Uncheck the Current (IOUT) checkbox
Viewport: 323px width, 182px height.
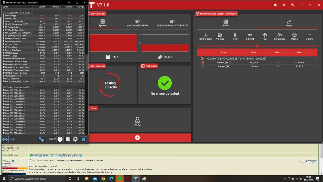[203, 62]
